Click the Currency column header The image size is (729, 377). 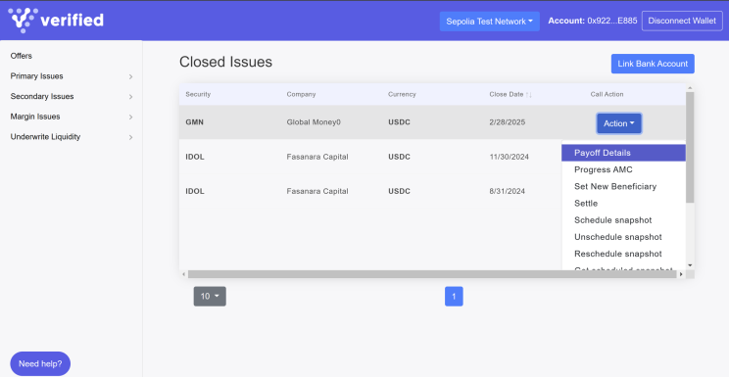pyautogui.click(x=402, y=94)
